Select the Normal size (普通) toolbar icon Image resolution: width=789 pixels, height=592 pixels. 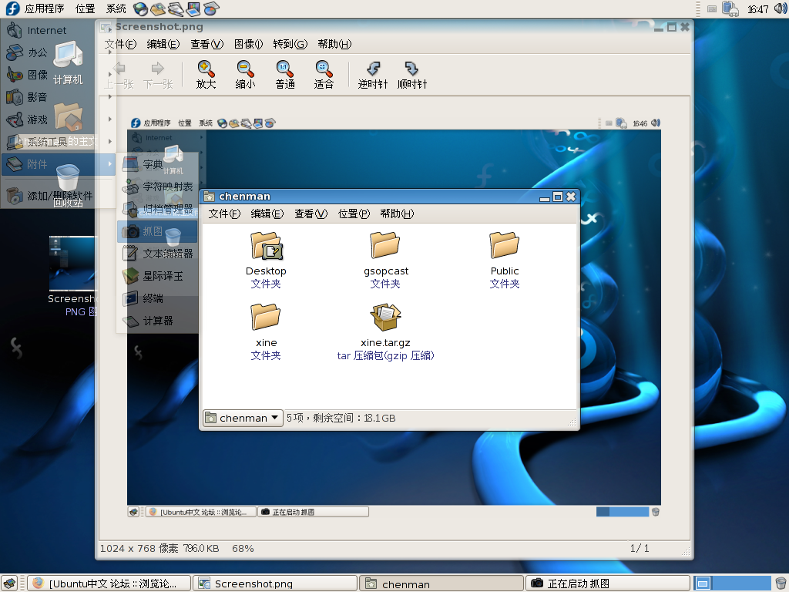(285, 75)
